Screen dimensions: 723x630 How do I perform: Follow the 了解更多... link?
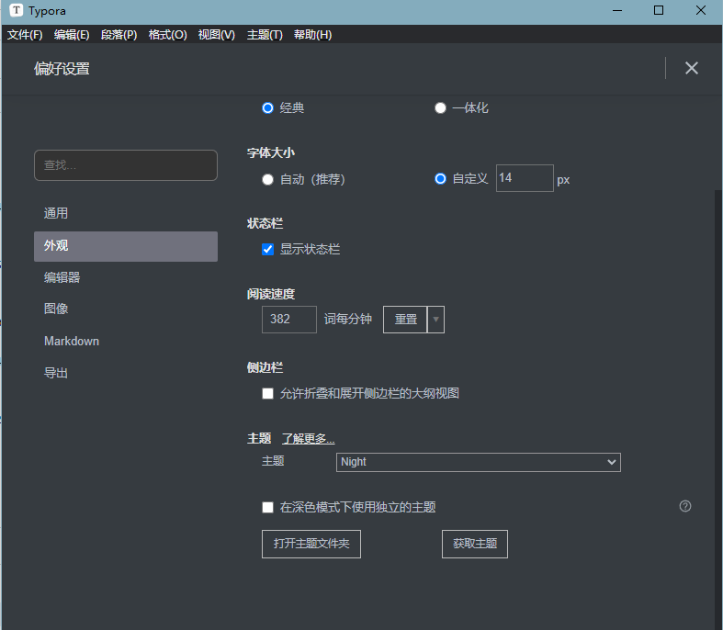click(x=308, y=438)
